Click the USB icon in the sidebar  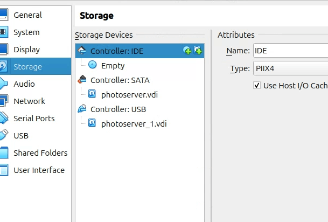pos(3,136)
